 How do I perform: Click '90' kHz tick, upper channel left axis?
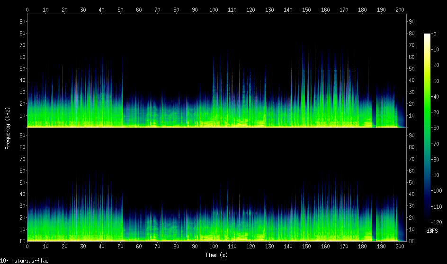pyautogui.click(x=22, y=22)
